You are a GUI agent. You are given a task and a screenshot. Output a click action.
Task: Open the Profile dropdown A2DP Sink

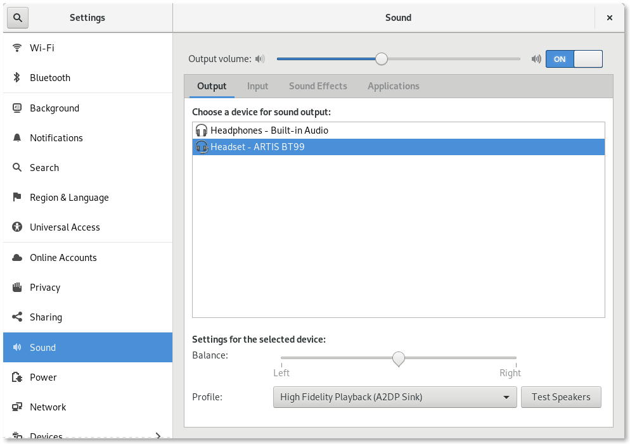[395, 397]
